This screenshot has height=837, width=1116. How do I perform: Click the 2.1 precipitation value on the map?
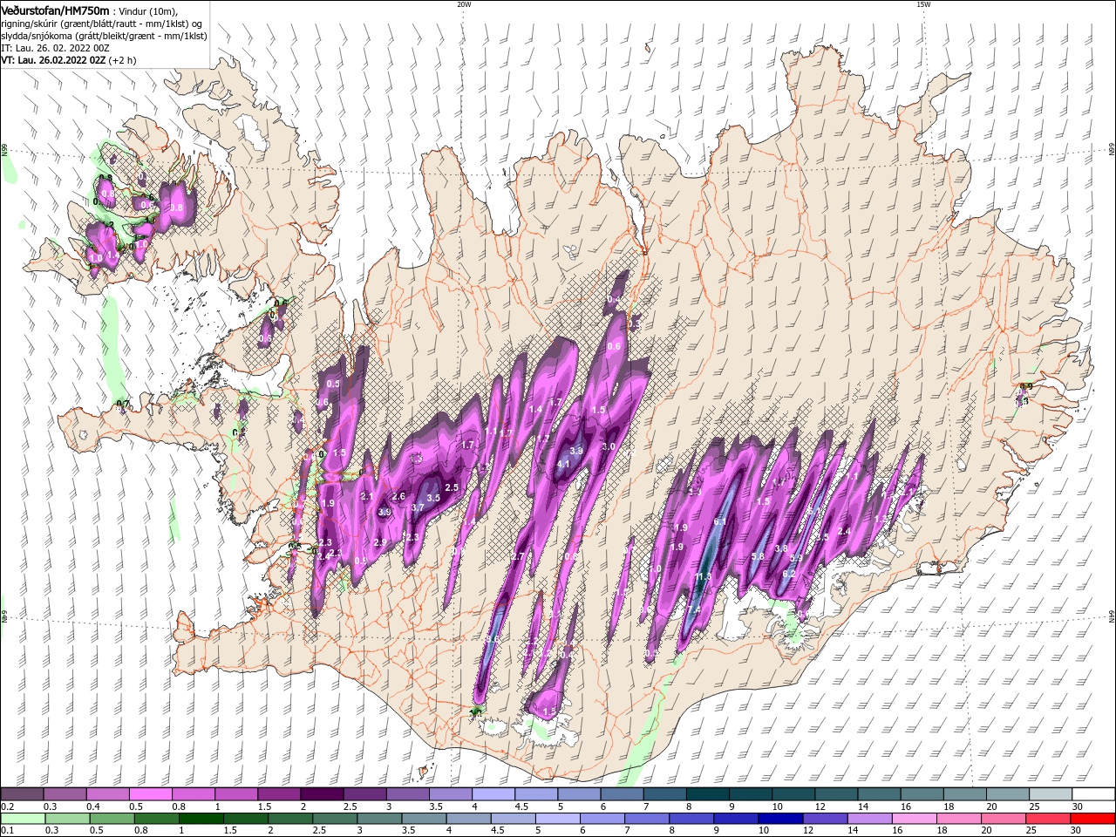click(367, 496)
